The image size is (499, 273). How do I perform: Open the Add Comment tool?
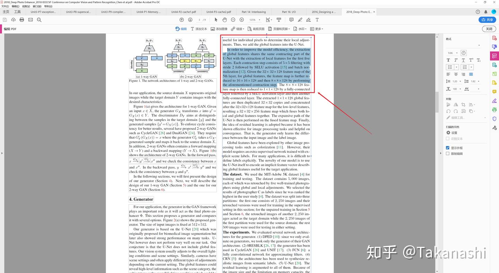coord(291,20)
